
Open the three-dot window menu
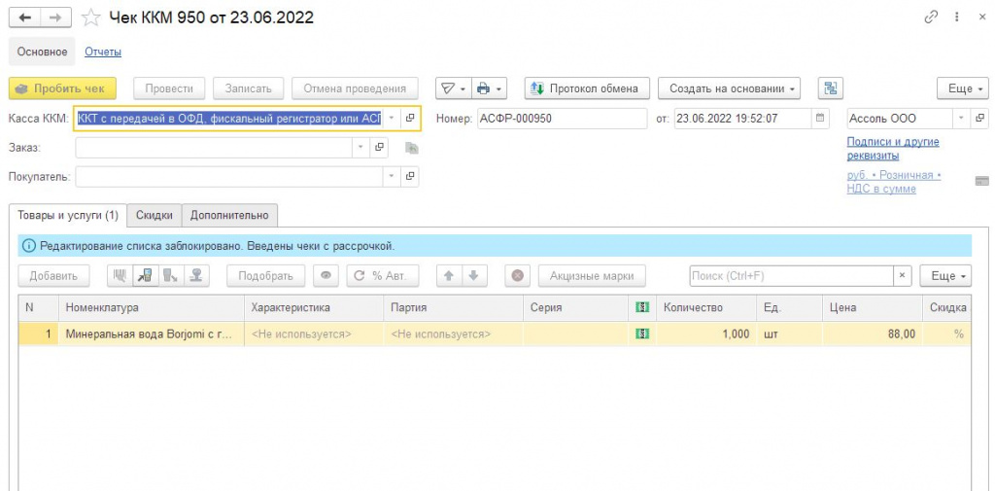[957, 18]
